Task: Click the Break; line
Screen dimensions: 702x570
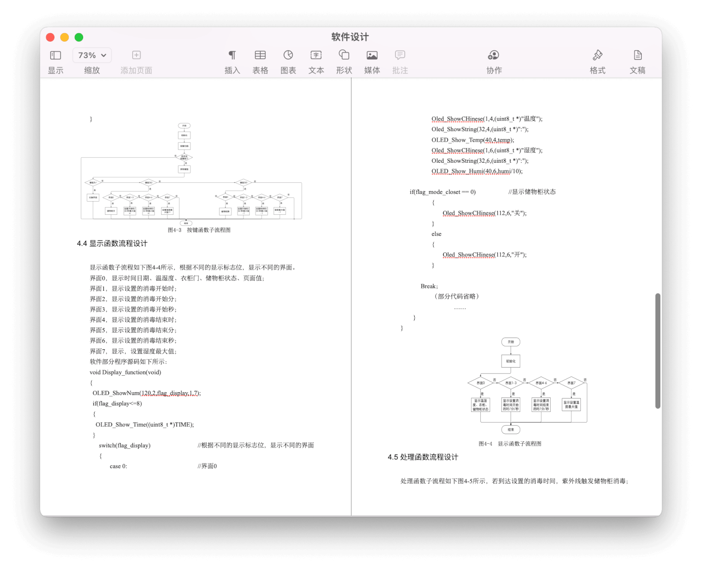Action: point(429,287)
